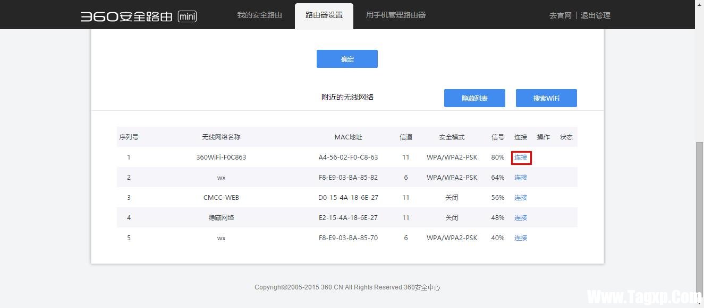Click the 信号 column header
The image size is (704, 308).
pyautogui.click(x=498, y=137)
